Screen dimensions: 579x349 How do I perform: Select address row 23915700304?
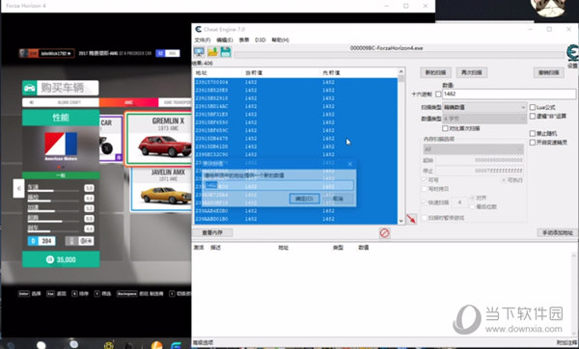pyautogui.click(x=296, y=82)
